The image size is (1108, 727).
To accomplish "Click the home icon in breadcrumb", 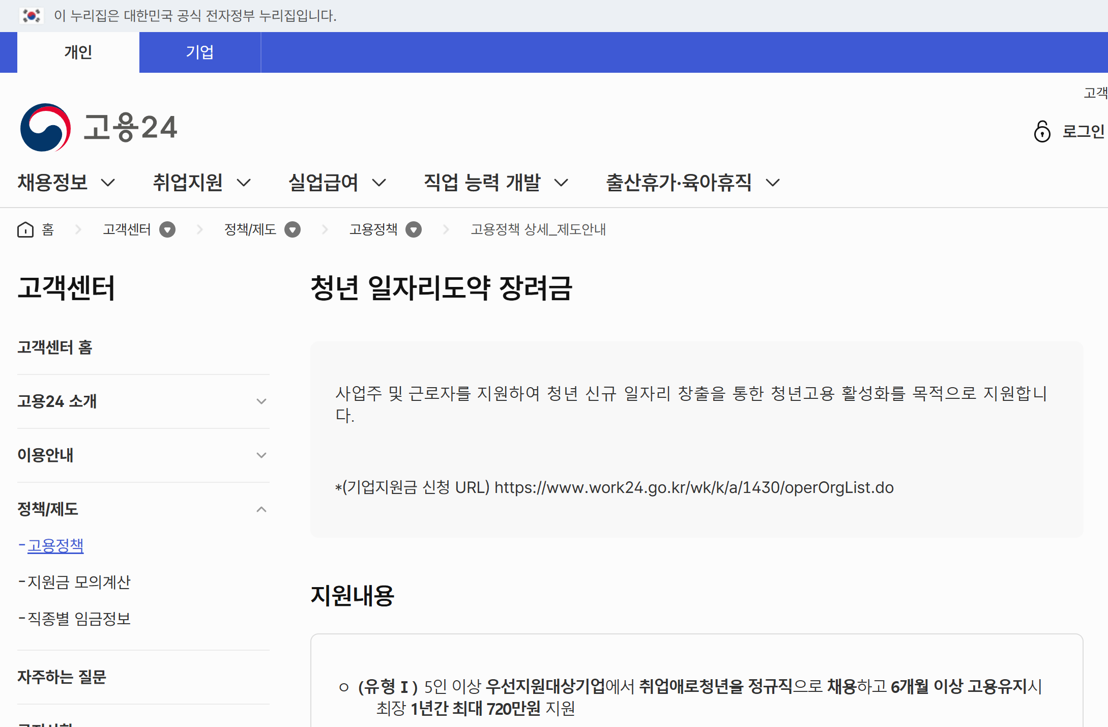I will 25,229.
